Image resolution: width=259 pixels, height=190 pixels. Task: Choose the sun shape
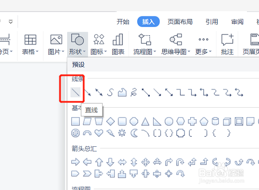click(x=122, y=133)
